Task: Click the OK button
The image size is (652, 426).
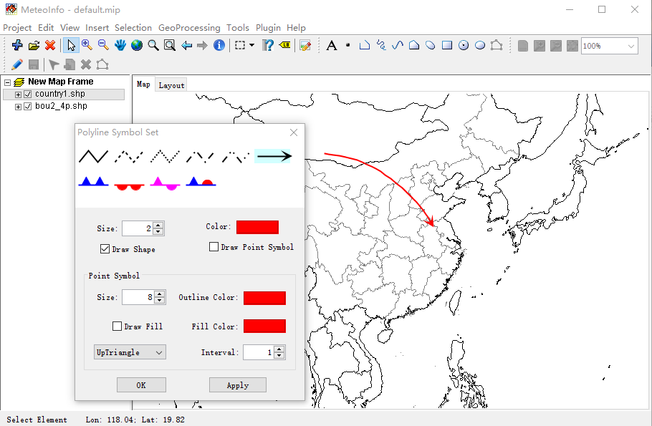Action: pyautogui.click(x=141, y=385)
